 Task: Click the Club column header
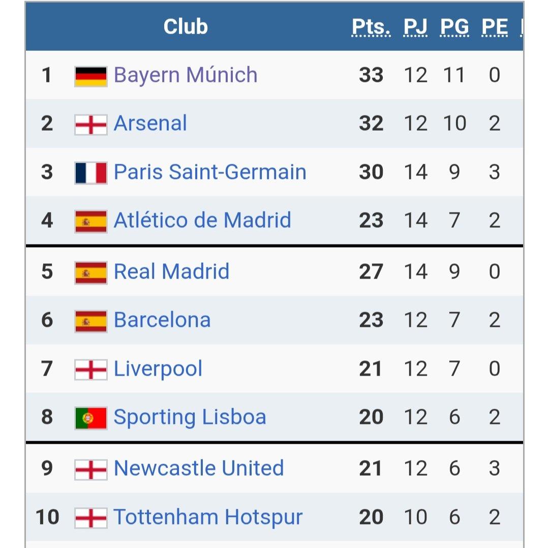pos(186,27)
